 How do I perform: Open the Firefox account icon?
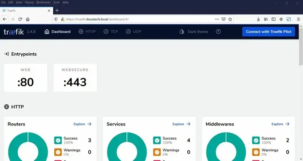281,19
